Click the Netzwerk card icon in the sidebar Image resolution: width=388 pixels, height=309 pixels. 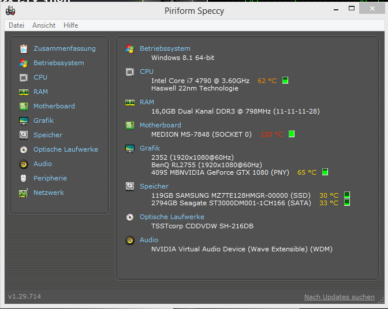24,193
